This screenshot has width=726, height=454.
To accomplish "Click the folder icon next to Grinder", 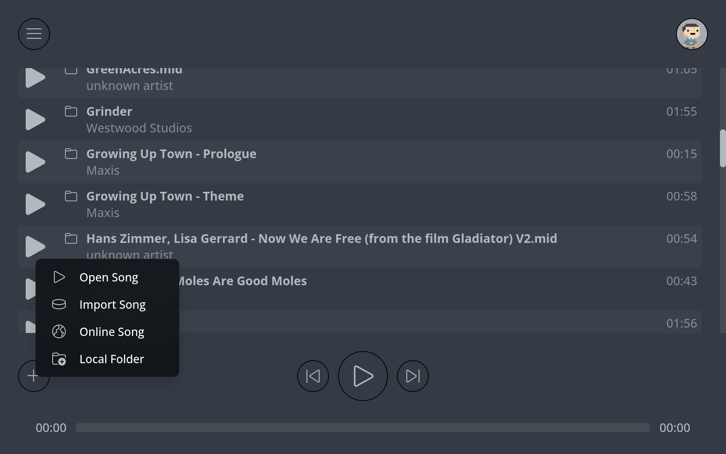I will pos(71,111).
